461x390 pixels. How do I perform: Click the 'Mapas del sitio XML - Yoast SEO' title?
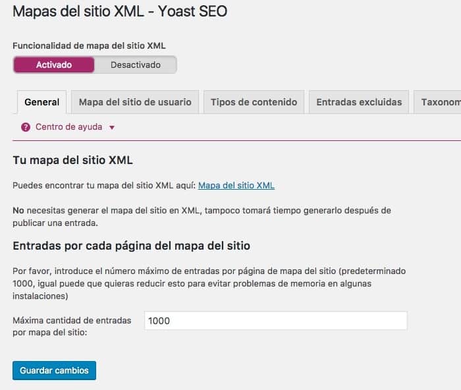[x=120, y=11]
